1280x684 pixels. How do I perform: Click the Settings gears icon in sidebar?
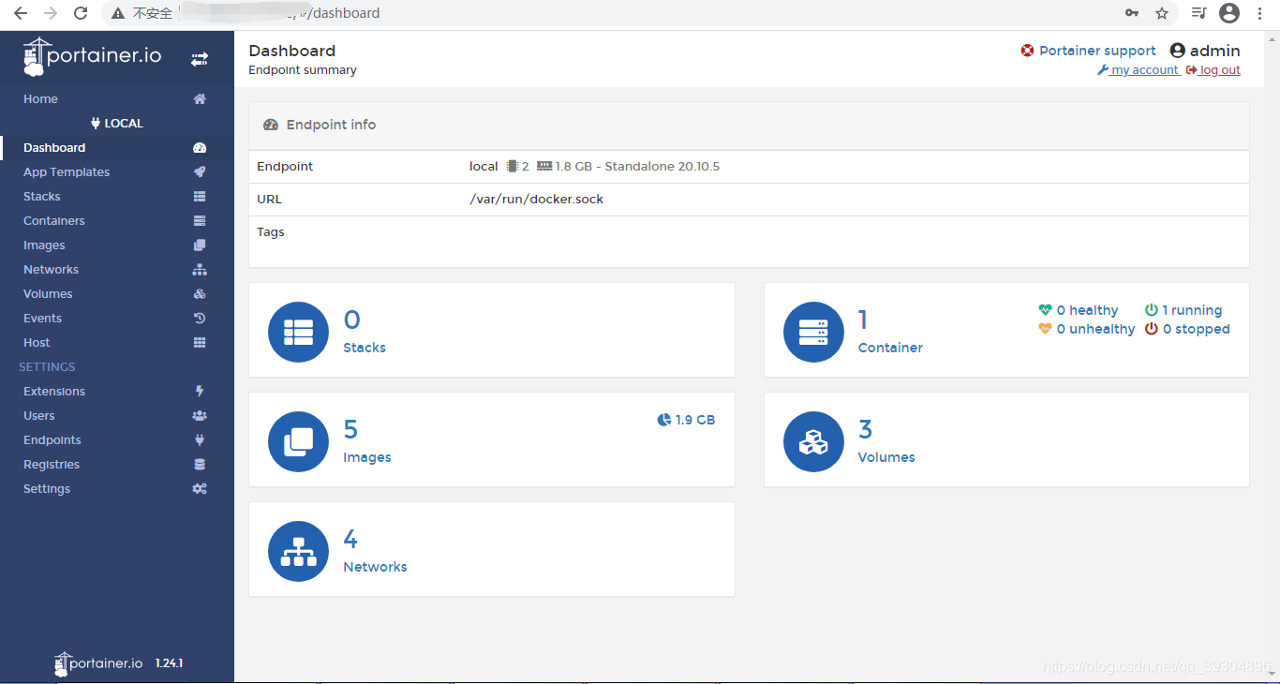[x=200, y=489]
